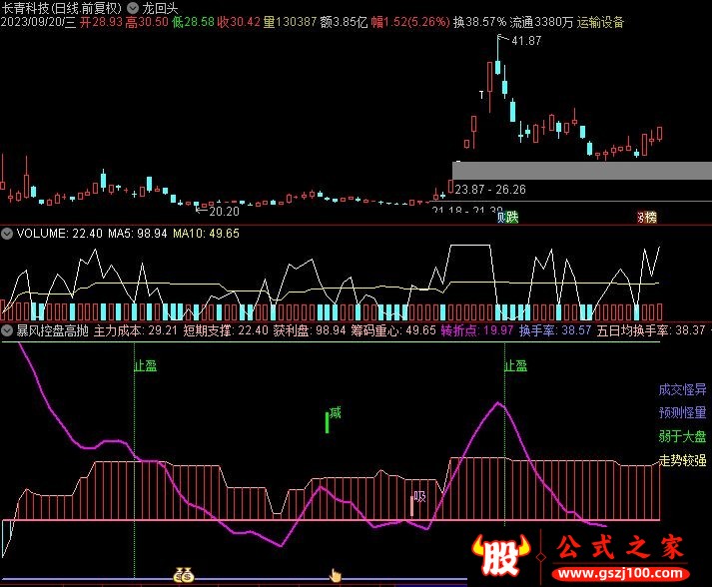Image resolution: width=712 pixels, height=587 pixels.
Task: Click the 预测怪里 label
Action: point(682,412)
